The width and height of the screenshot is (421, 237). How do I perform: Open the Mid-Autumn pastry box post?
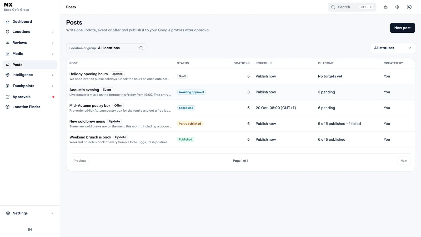click(x=90, y=106)
